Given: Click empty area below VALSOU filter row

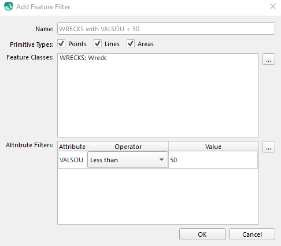Looking at the screenshot, I should [x=158, y=196].
